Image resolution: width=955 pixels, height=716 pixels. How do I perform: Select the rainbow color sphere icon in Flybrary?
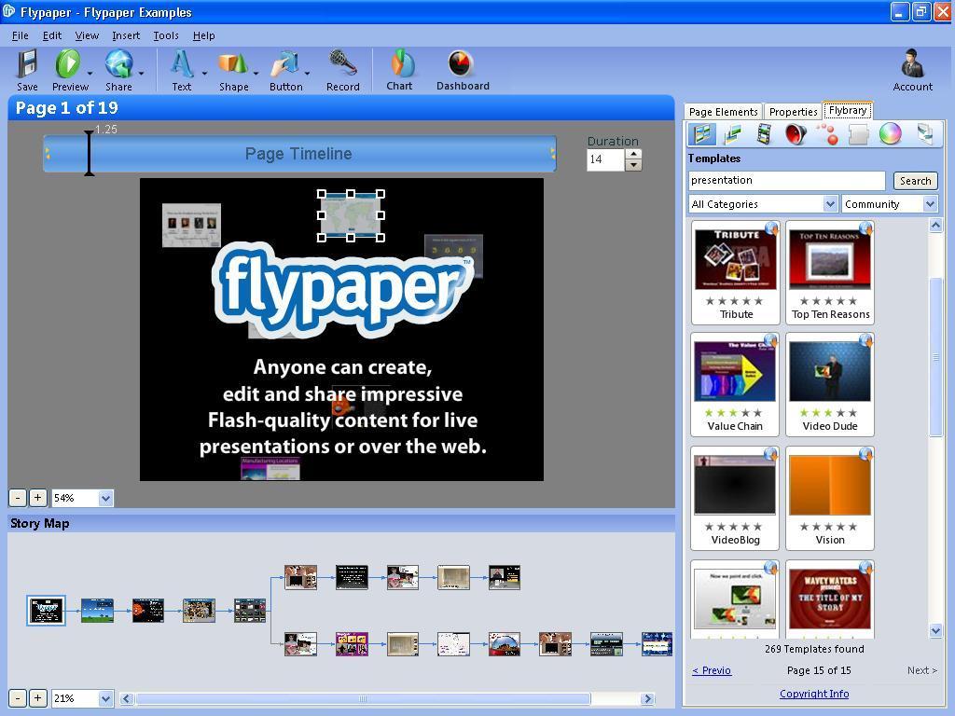coord(890,134)
